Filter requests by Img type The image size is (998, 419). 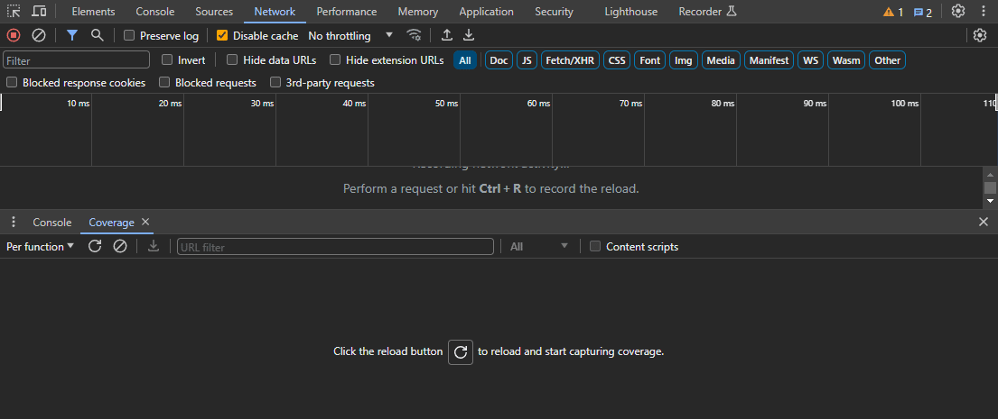pos(684,60)
